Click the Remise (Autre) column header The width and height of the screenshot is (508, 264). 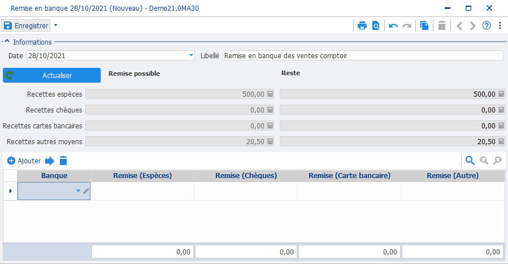click(453, 176)
